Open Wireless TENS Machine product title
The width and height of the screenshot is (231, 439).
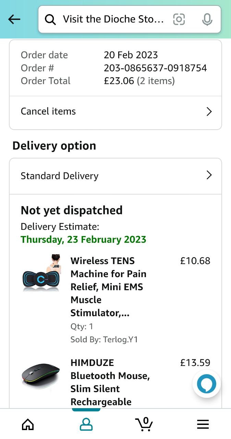(108, 287)
